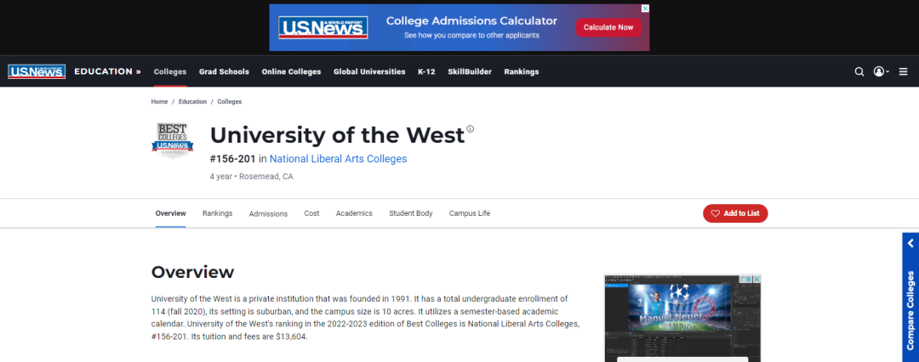Select the Campus Life tab

click(470, 213)
